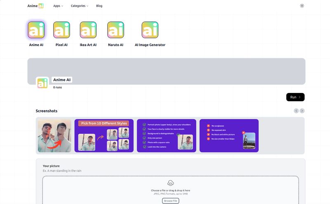Open the Pick from 10 Different Styles screenshot
The image size is (330, 204).
pyautogui.click(x=104, y=136)
